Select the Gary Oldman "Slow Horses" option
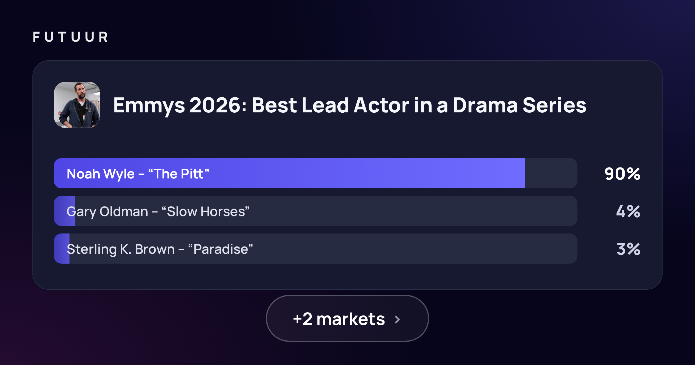This screenshot has height=365, width=695. [x=316, y=211]
